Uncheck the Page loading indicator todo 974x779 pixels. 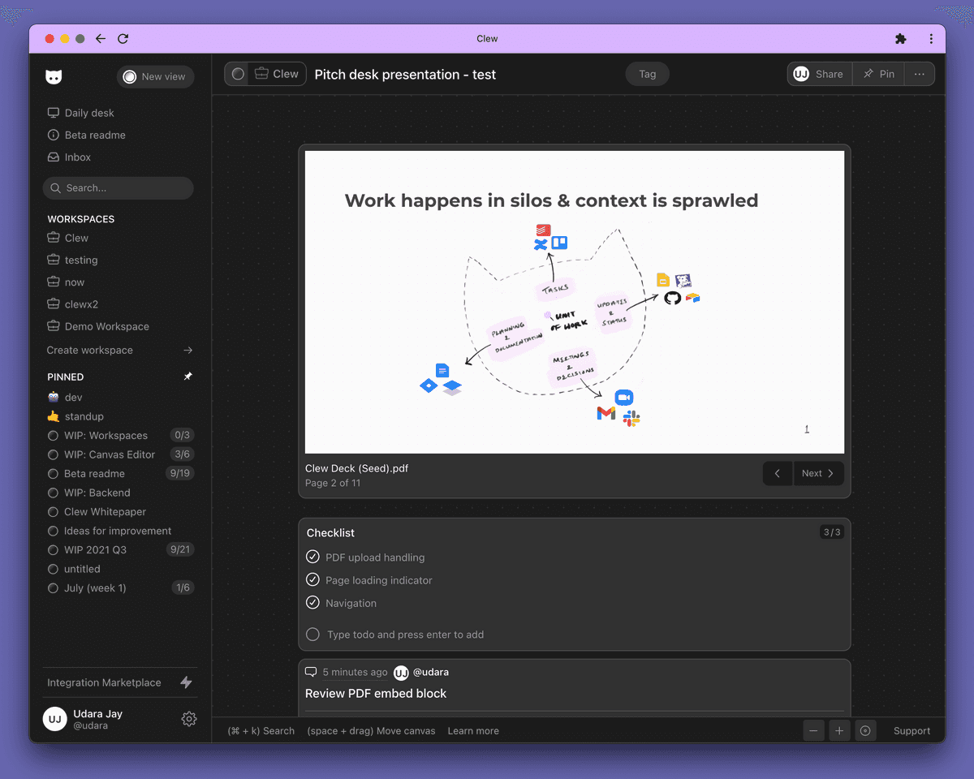click(x=312, y=579)
